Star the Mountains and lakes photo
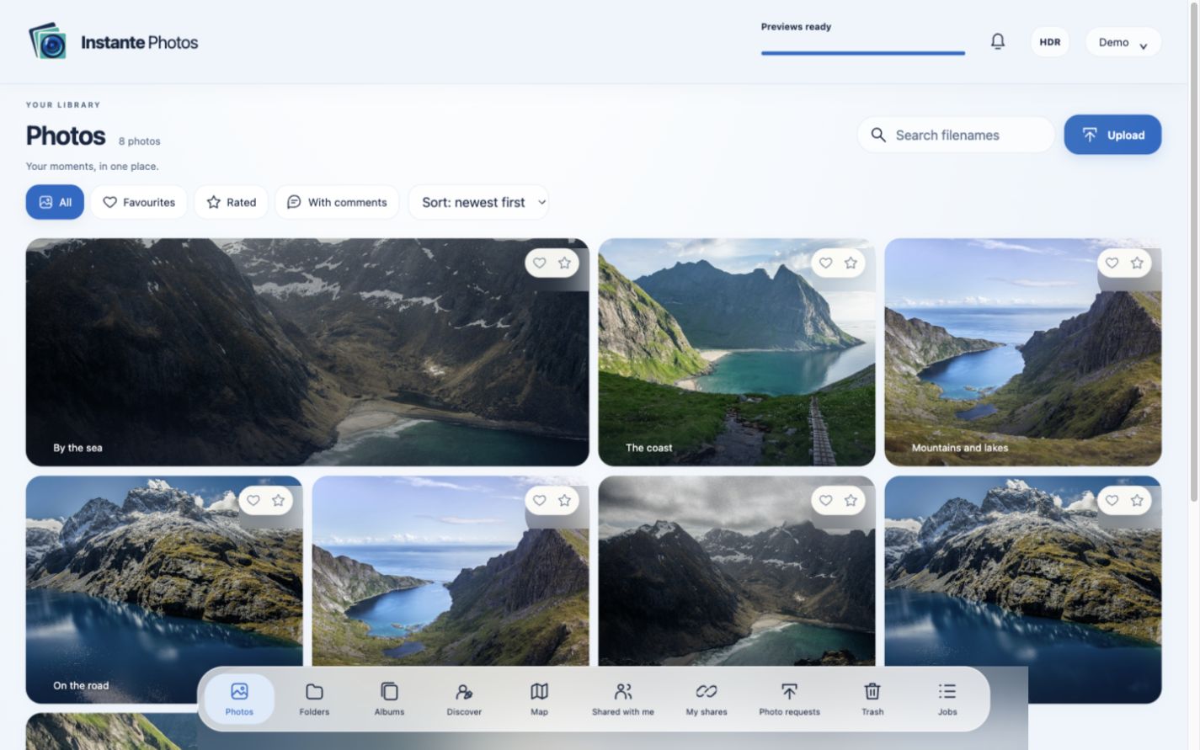The height and width of the screenshot is (750, 1200). tap(1137, 263)
